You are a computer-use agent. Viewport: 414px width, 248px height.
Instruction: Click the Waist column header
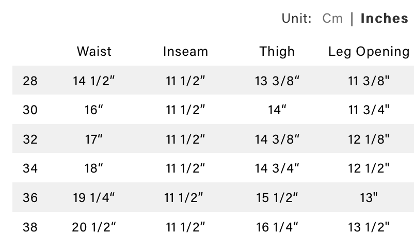click(x=94, y=52)
